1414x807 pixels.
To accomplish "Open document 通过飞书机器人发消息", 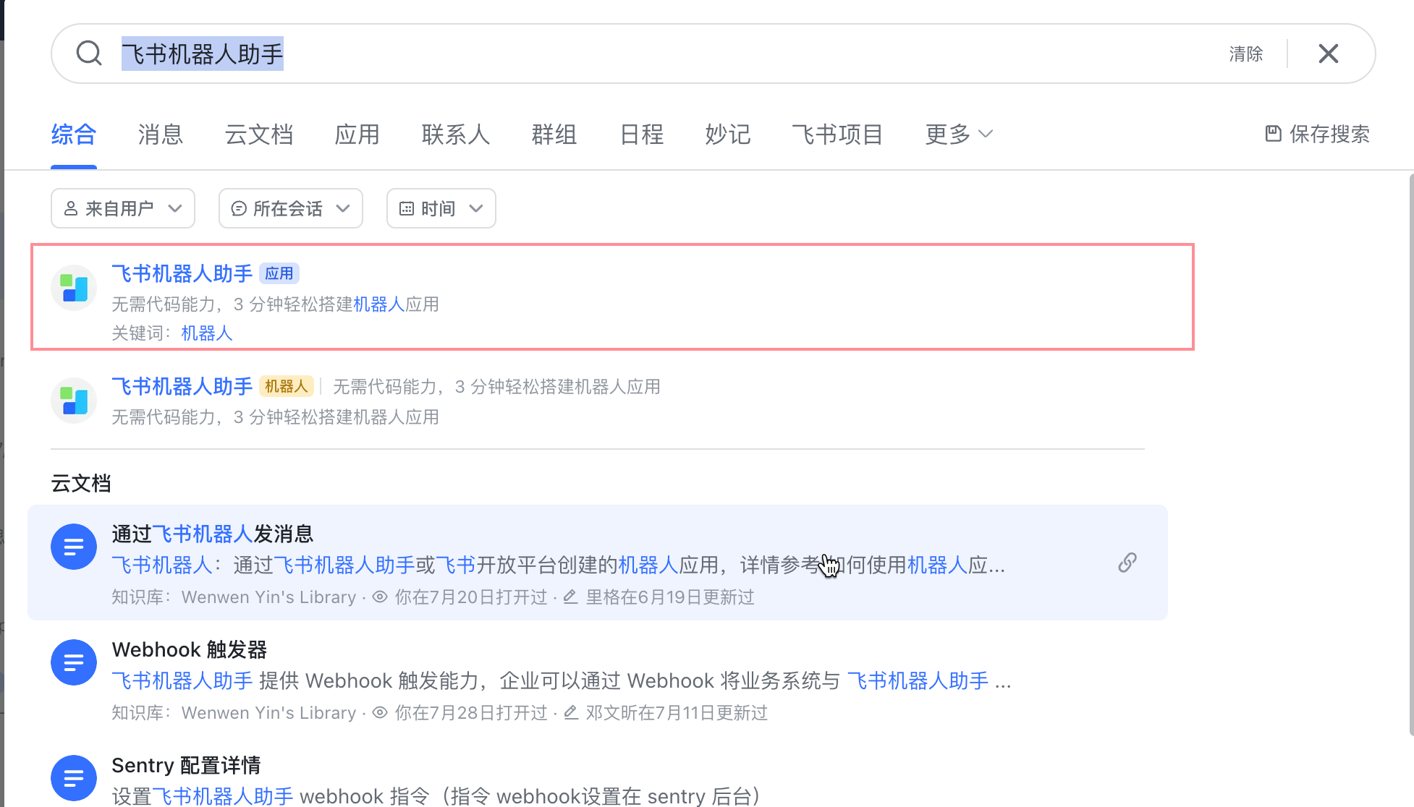I will (598, 563).
